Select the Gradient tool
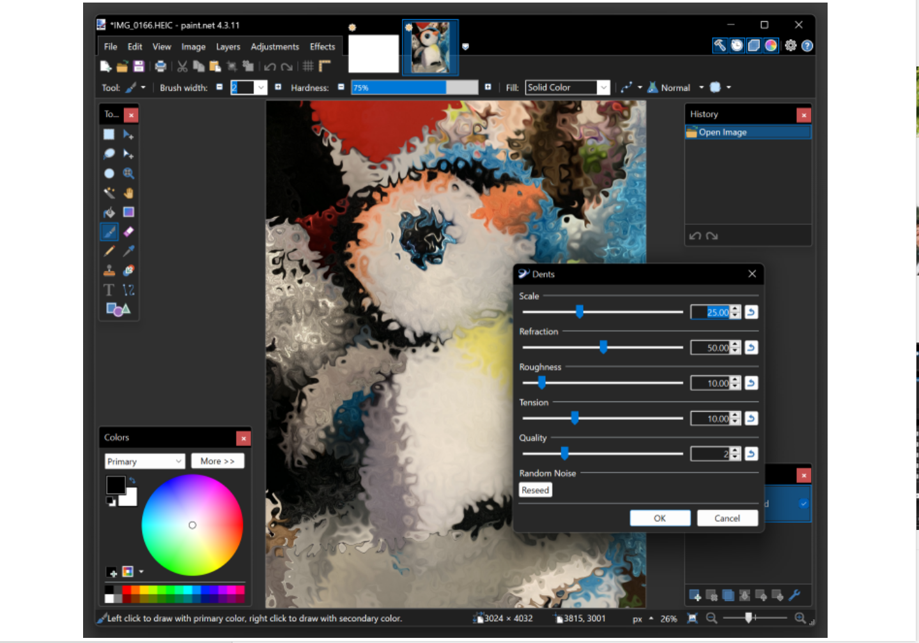The width and height of the screenshot is (919, 643). coord(128,212)
